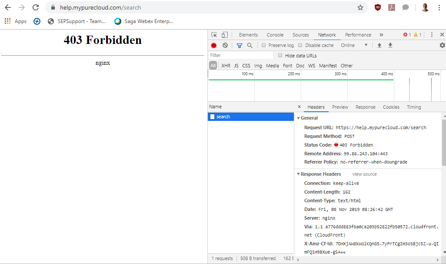
Task: Filter requests by CSS
Action: (x=246, y=66)
